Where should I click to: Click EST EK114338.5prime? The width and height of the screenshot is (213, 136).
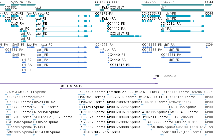tap(34, 135)
